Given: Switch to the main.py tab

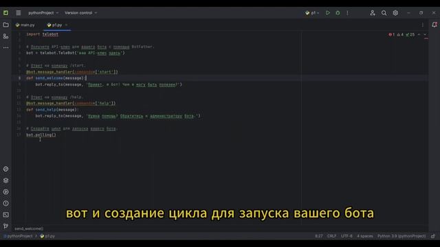Looking at the screenshot, I should point(25,25).
